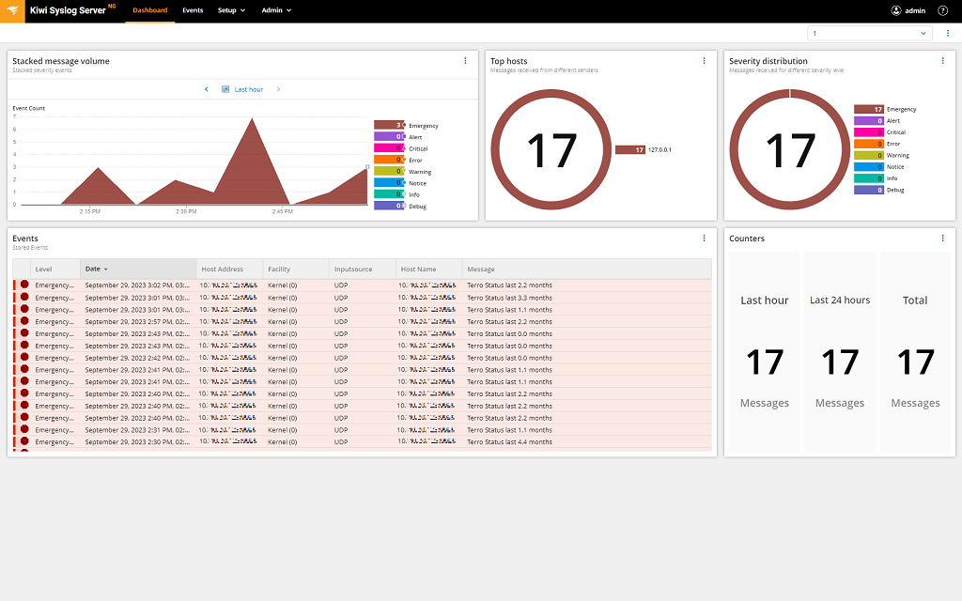Screen dimensions: 962x601
Task: Open the Severity distribution widget options menu
Action: click(943, 60)
